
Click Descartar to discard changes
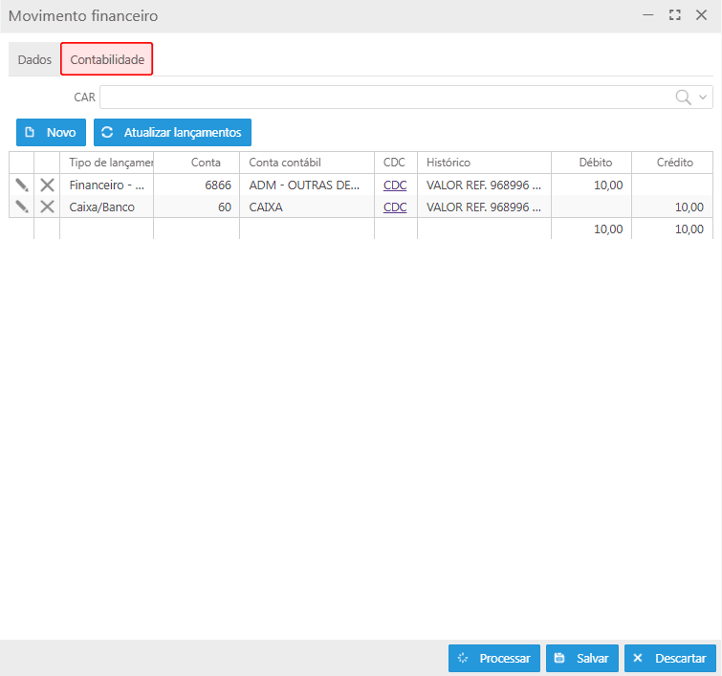tap(669, 658)
